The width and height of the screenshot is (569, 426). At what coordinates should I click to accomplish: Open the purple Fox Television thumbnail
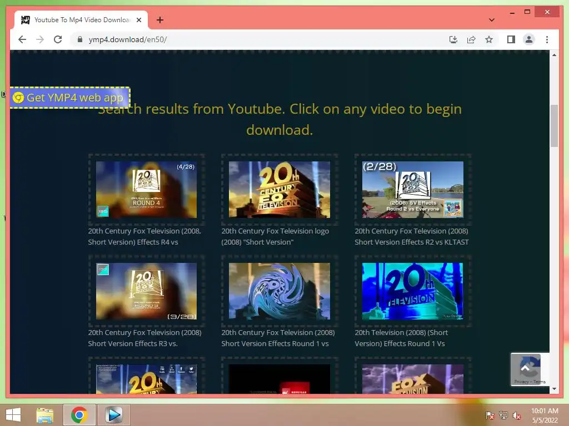click(413, 379)
